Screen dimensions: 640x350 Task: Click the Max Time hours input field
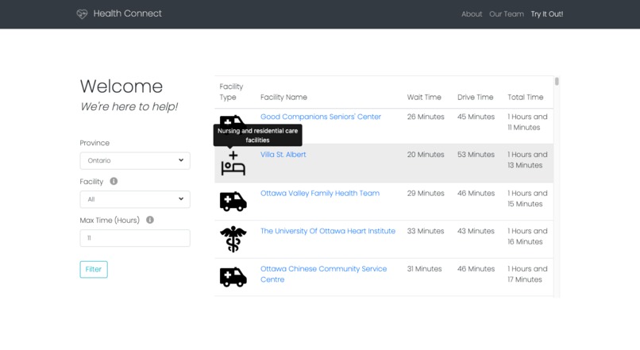click(x=135, y=238)
